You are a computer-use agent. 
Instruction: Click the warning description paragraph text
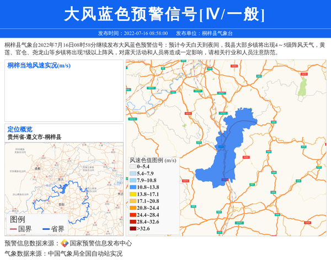(164, 49)
